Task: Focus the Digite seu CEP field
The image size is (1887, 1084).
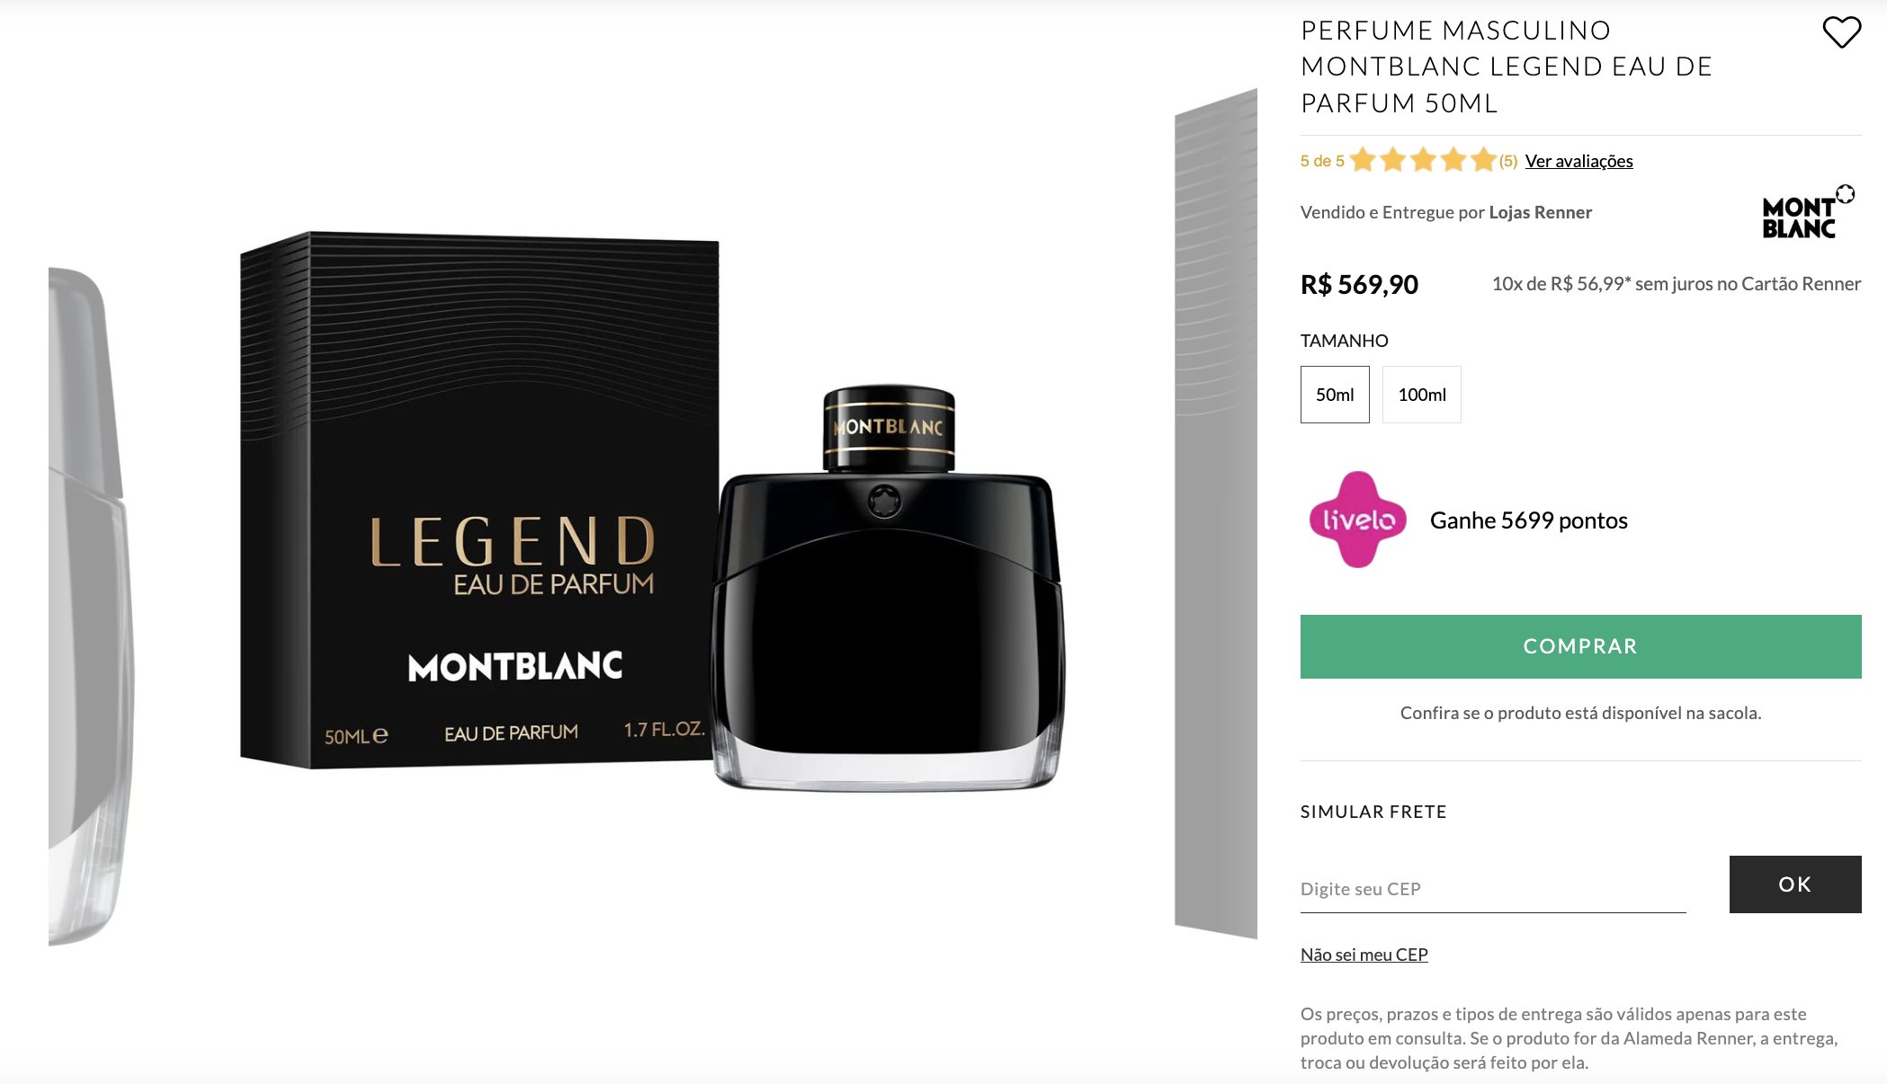Action: point(1493,889)
